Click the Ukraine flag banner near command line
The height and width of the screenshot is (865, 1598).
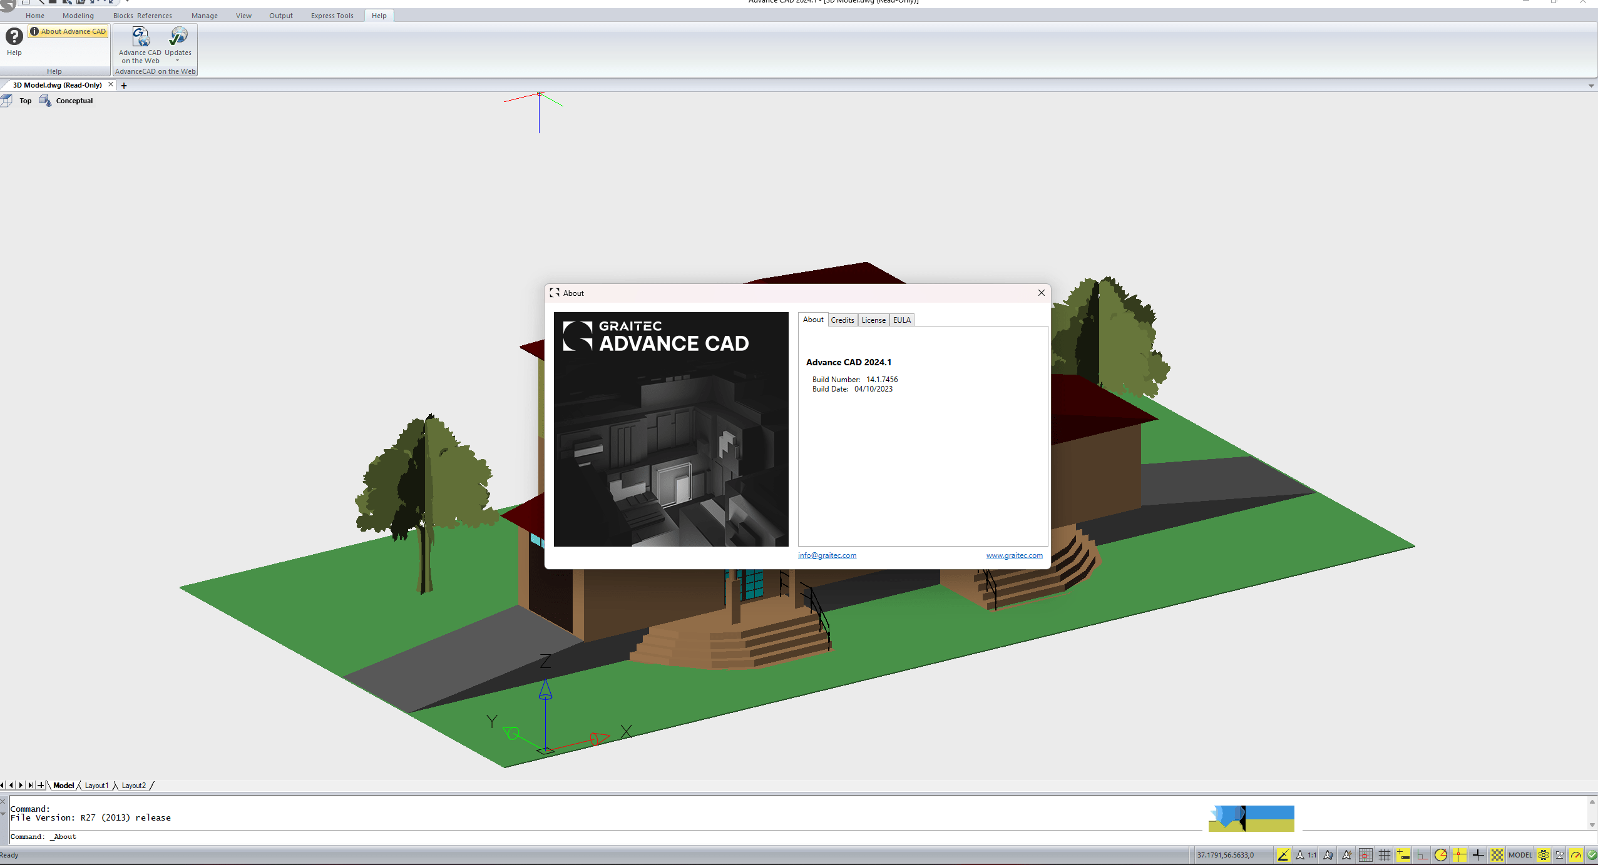tap(1251, 818)
